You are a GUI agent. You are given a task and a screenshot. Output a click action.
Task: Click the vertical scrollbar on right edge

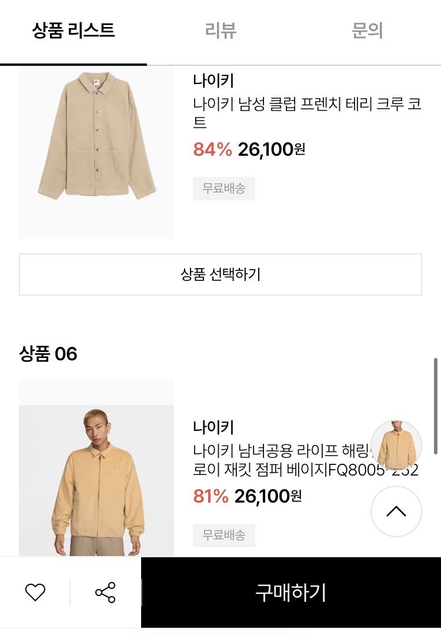click(x=436, y=406)
